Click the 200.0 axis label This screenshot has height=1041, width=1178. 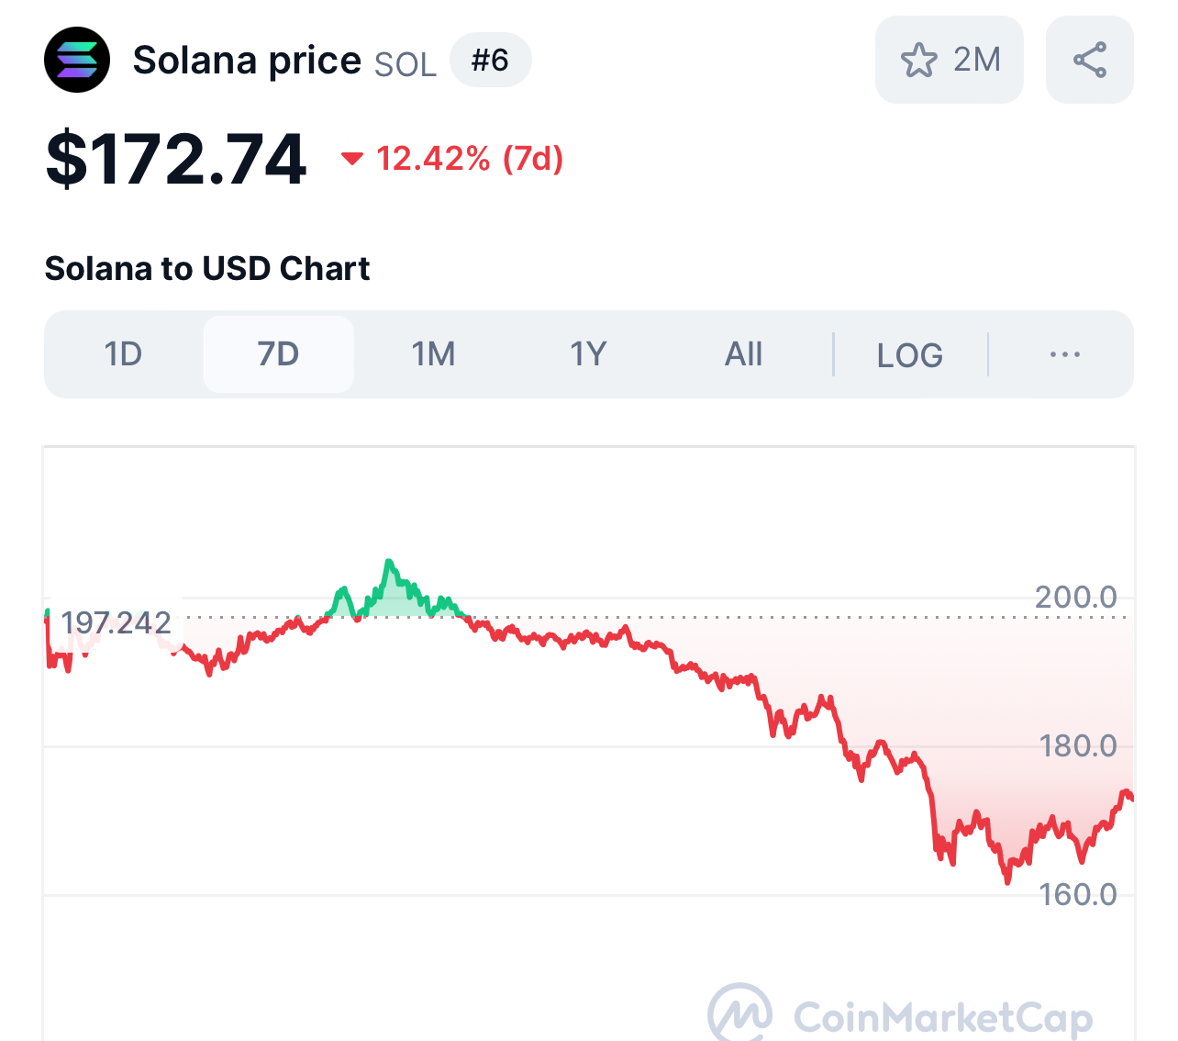point(1075,598)
